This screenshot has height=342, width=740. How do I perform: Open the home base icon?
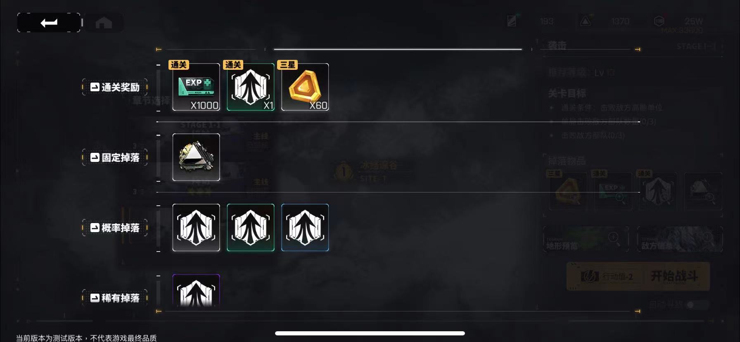pos(104,23)
